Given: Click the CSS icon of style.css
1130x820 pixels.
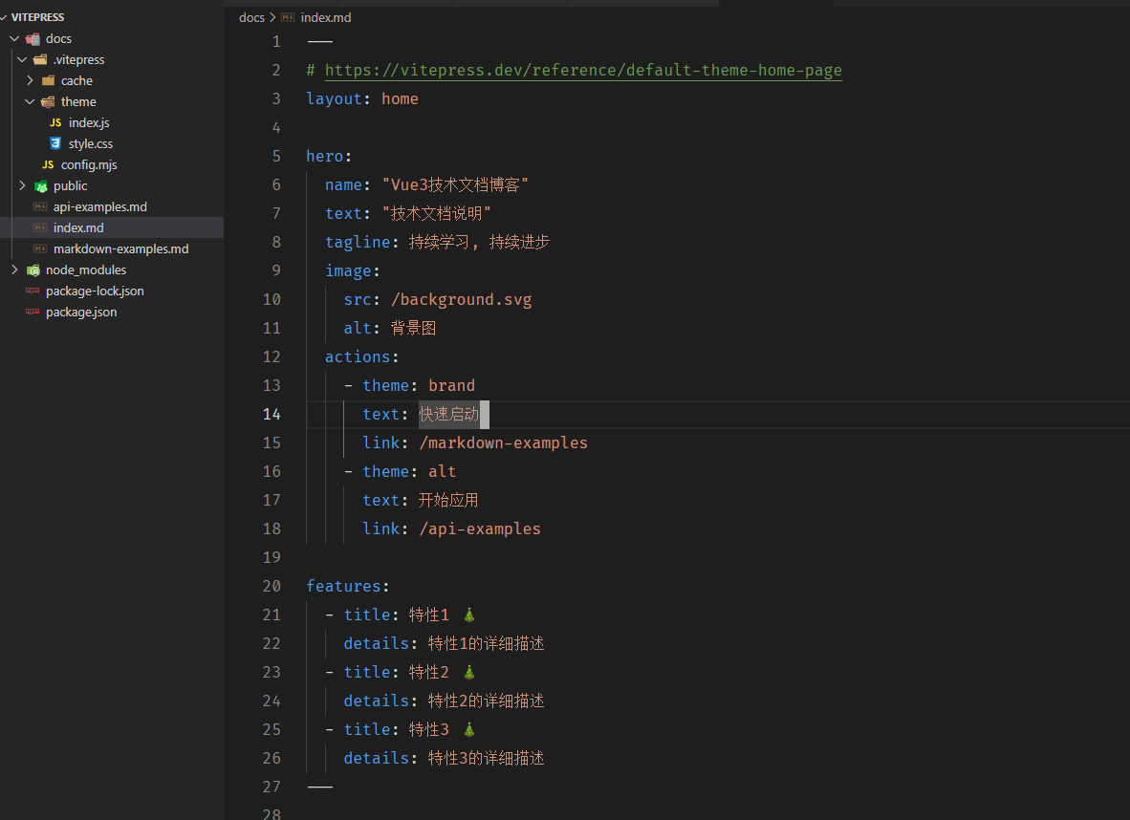Looking at the screenshot, I should coord(55,143).
